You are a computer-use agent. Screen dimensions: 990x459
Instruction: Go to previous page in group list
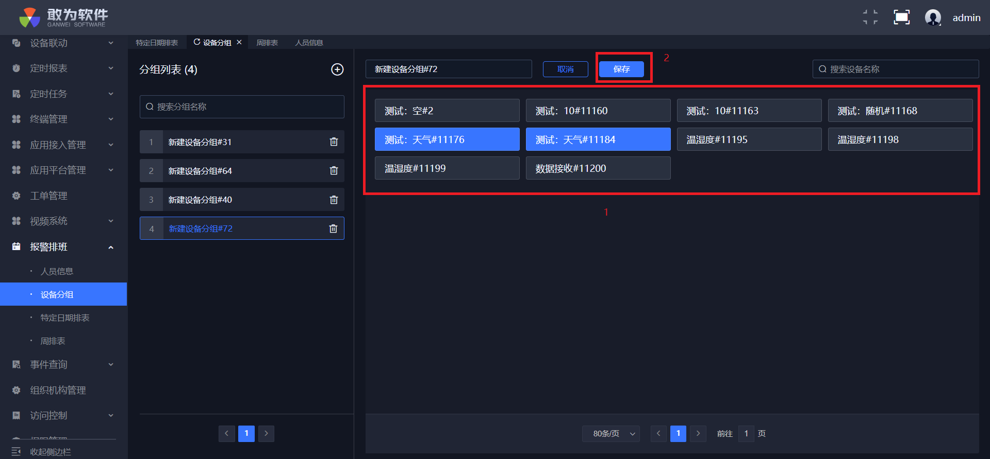click(226, 434)
